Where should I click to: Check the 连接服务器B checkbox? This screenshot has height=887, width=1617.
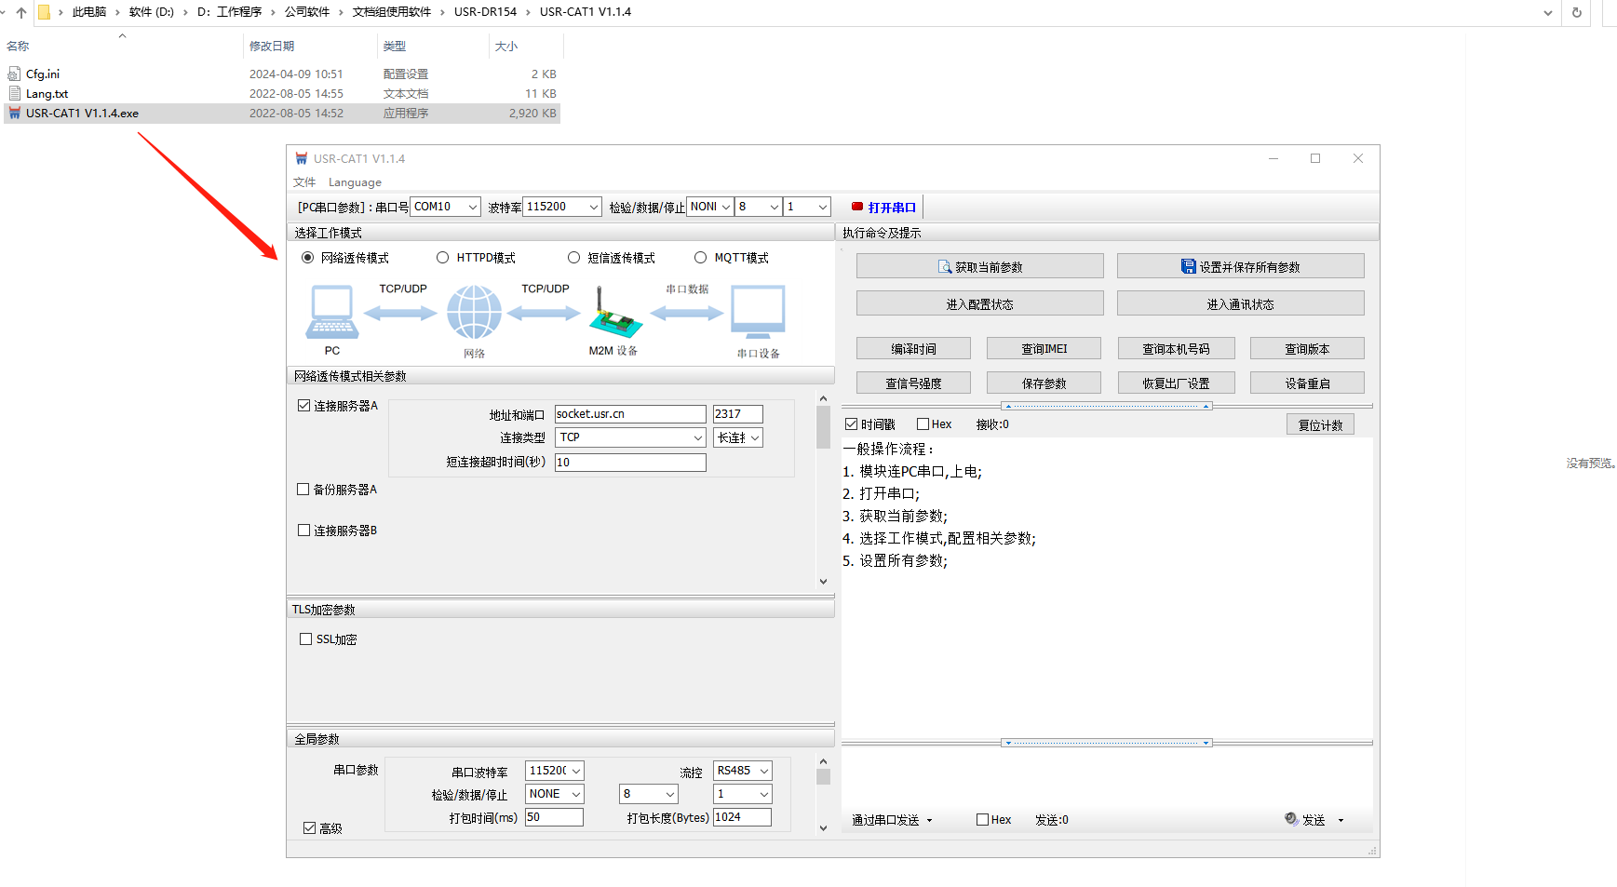(x=303, y=531)
